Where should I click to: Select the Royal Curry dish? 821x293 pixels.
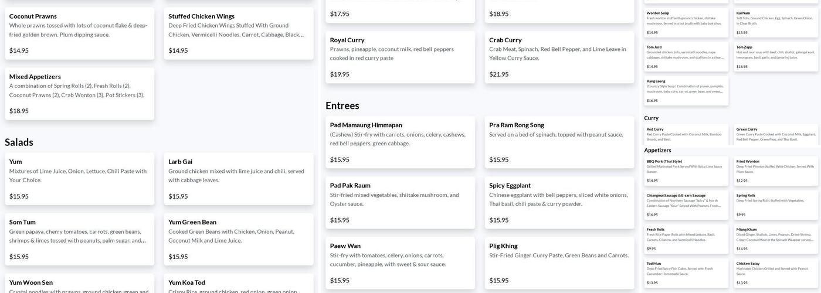pos(400,57)
